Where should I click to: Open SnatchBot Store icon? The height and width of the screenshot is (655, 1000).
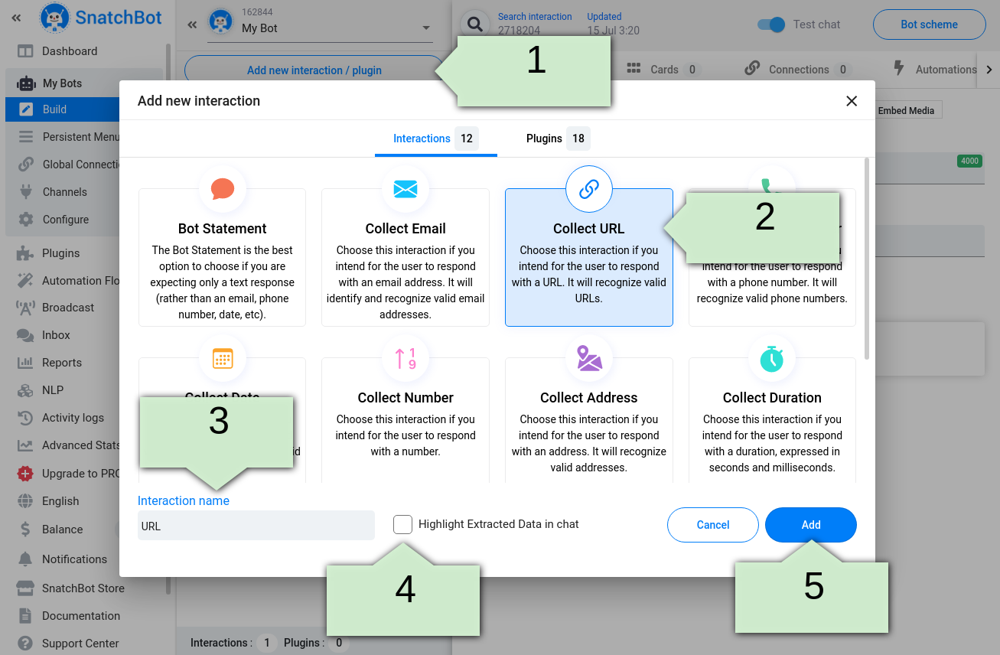point(25,588)
